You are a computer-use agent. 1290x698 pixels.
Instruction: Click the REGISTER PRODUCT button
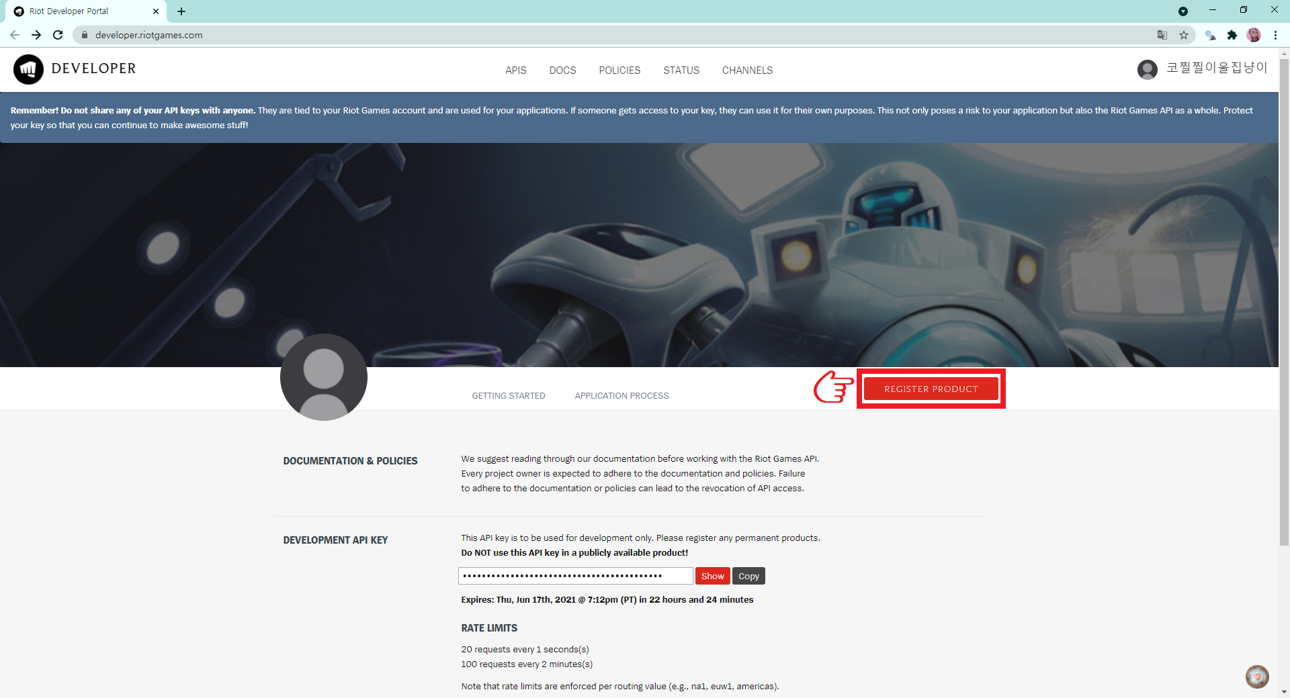click(931, 389)
